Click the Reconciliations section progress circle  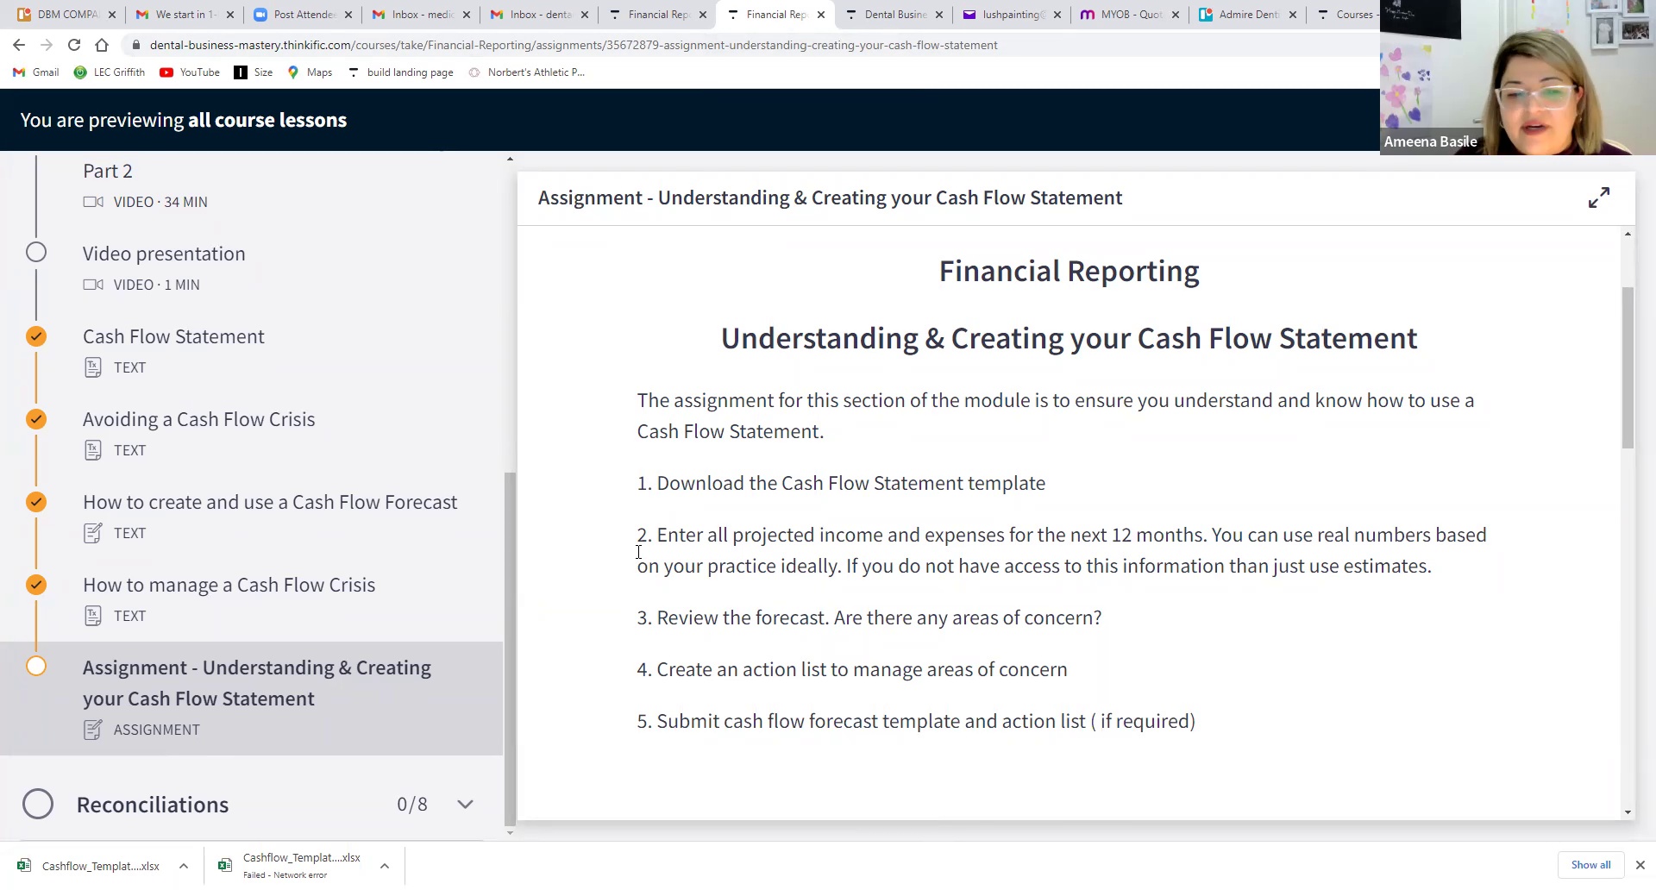point(38,804)
